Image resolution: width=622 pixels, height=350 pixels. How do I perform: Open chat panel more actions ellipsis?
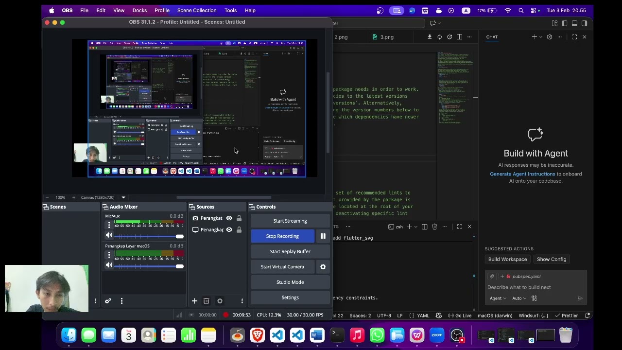click(x=560, y=37)
